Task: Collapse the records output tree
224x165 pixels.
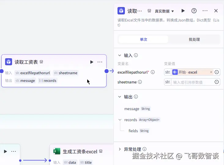Action: point(120,120)
